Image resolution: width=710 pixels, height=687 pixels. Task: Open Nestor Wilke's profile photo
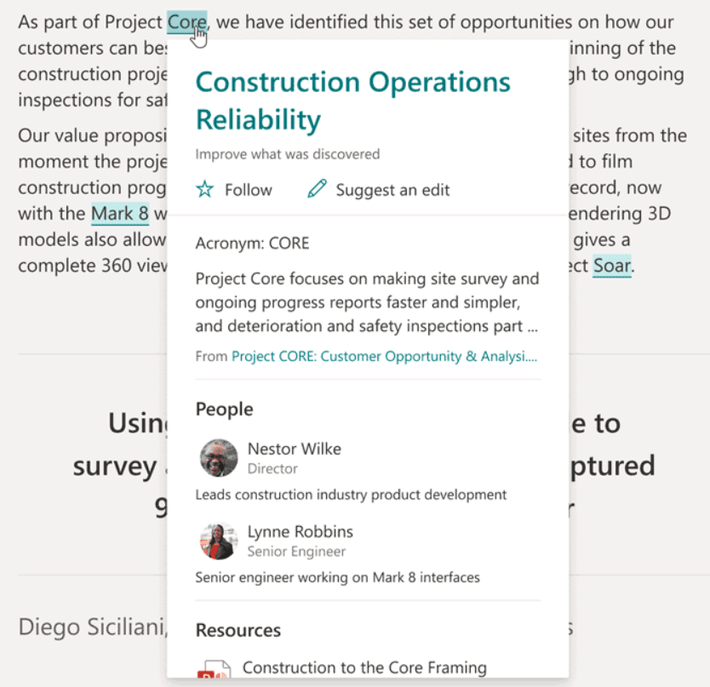tap(219, 458)
